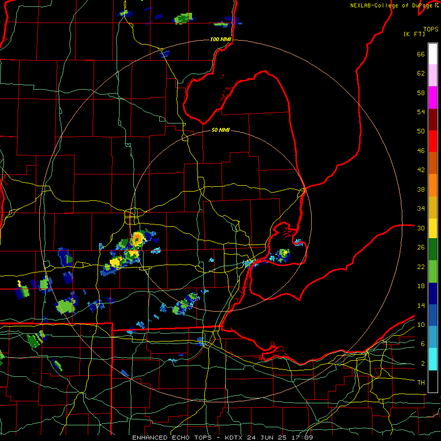Click the light green 22 kft legend swatch
This screenshot has height=441, width=441.
(433, 271)
